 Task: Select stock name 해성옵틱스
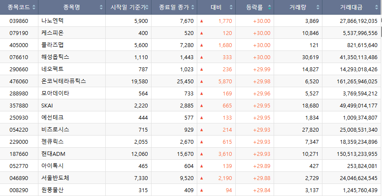click(55, 57)
